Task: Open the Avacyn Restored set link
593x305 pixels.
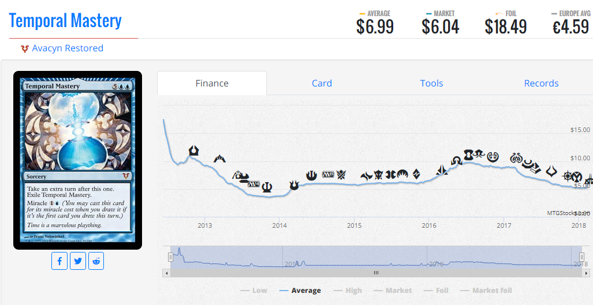Action: (68, 48)
